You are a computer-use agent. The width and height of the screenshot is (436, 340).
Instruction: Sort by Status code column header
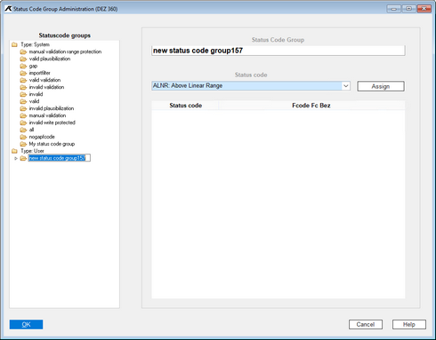tap(185, 106)
